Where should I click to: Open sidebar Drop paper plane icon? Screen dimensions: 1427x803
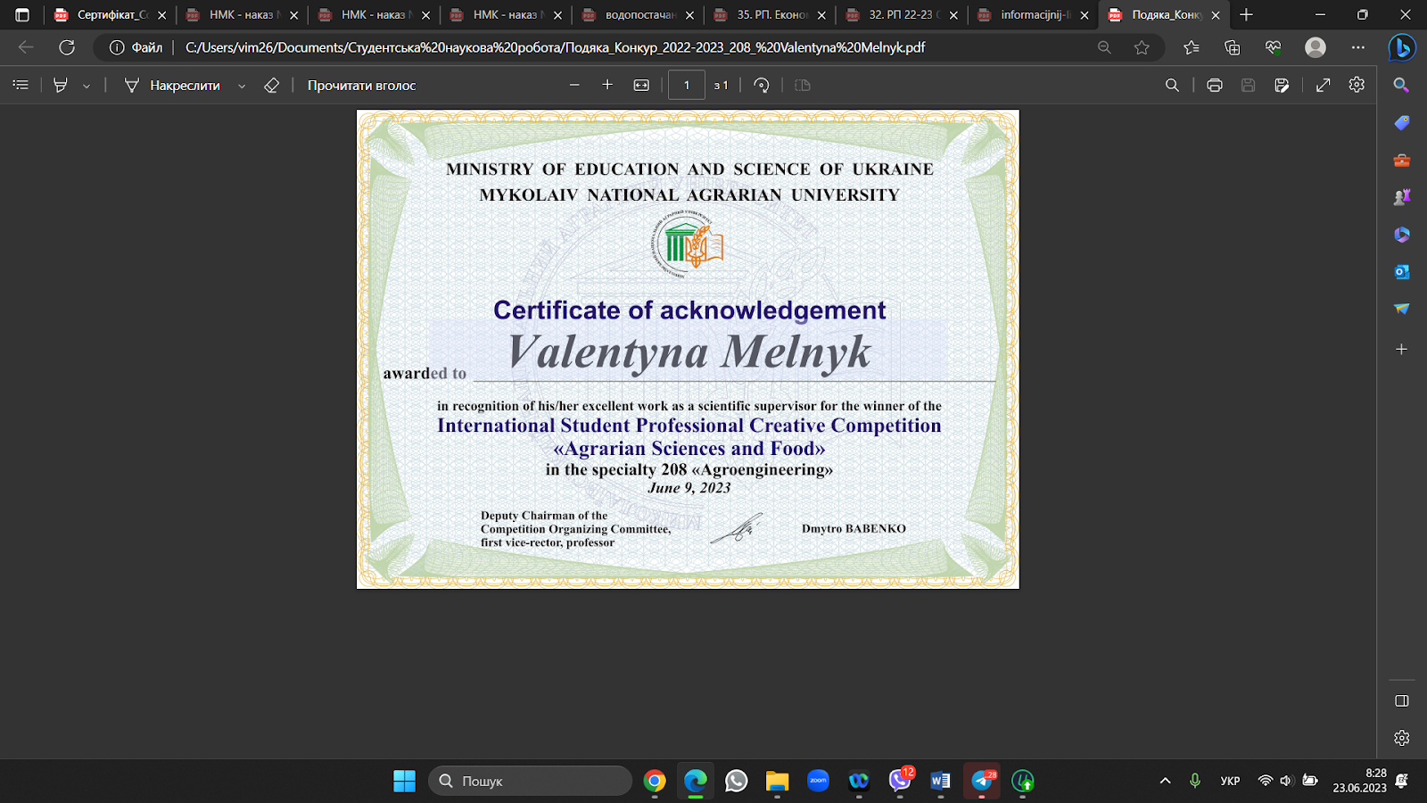pyautogui.click(x=1402, y=309)
